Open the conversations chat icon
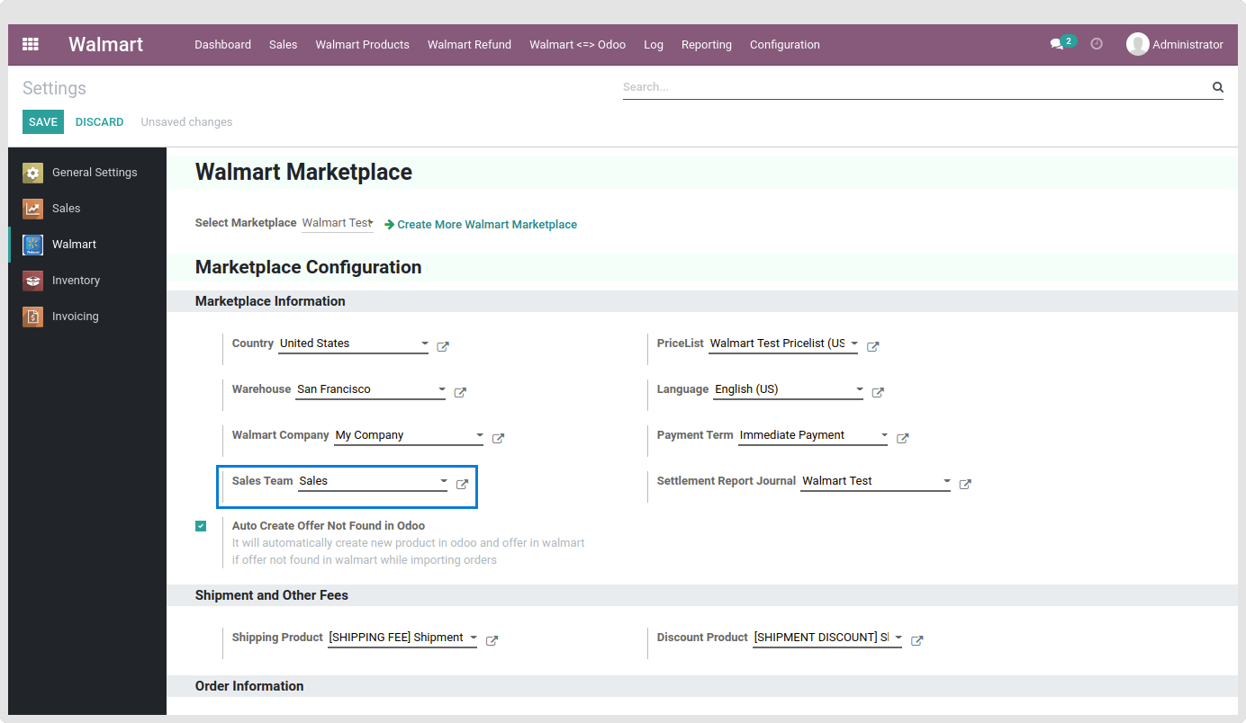The width and height of the screenshot is (1246, 723). [x=1057, y=44]
